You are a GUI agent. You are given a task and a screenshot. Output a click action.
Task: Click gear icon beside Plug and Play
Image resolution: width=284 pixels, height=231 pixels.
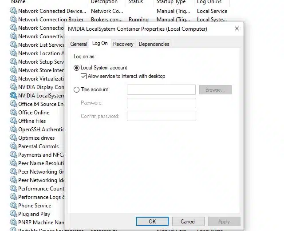(14, 214)
